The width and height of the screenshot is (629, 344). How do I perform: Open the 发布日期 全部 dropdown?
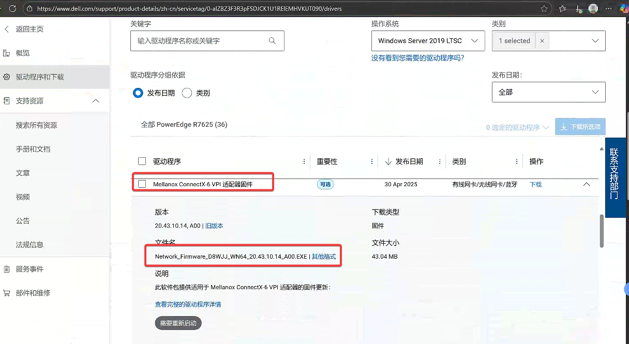(548, 92)
